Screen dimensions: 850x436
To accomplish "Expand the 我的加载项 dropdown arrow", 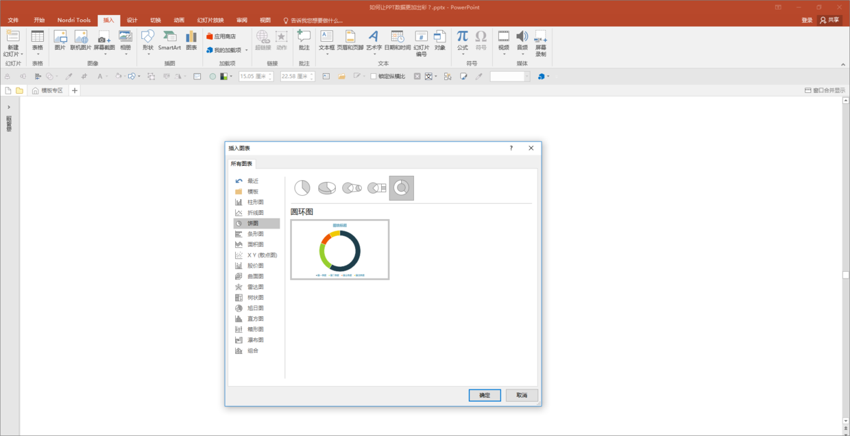I will click(246, 50).
